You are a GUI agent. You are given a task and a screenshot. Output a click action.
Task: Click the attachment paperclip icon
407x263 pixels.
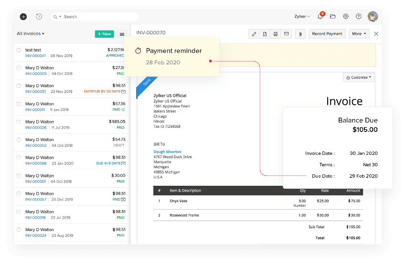[x=300, y=34]
